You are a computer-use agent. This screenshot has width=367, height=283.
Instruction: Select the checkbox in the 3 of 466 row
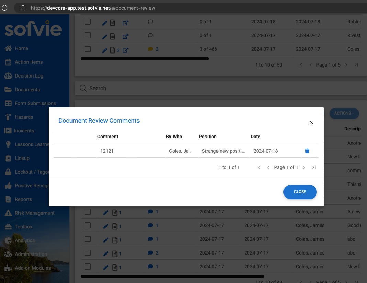pyautogui.click(x=88, y=49)
